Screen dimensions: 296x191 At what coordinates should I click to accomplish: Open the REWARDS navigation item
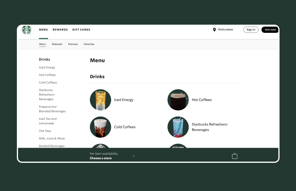click(x=60, y=30)
